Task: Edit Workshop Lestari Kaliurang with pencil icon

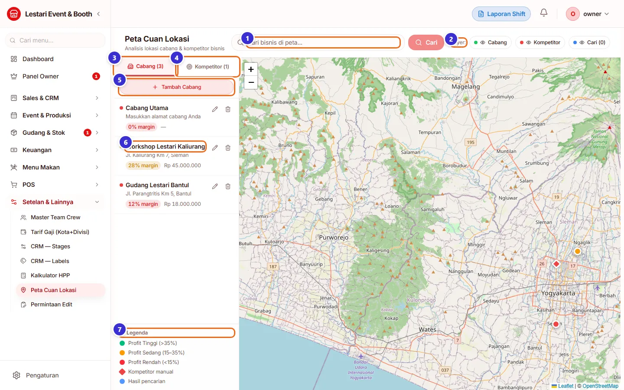Action: click(x=215, y=148)
